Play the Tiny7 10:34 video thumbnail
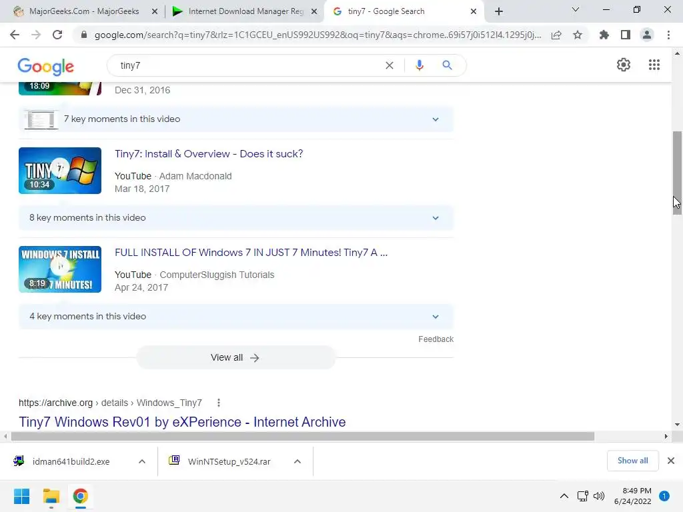 [x=60, y=171]
